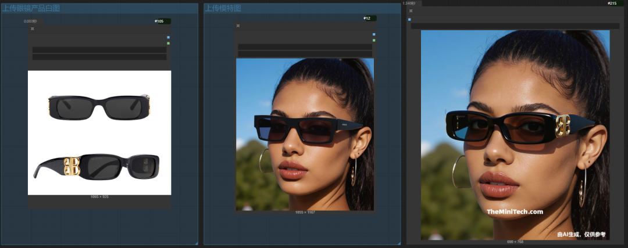Click the generated result image in node #215
Image resolution: width=628 pixels, height=248 pixels.
pos(515,135)
